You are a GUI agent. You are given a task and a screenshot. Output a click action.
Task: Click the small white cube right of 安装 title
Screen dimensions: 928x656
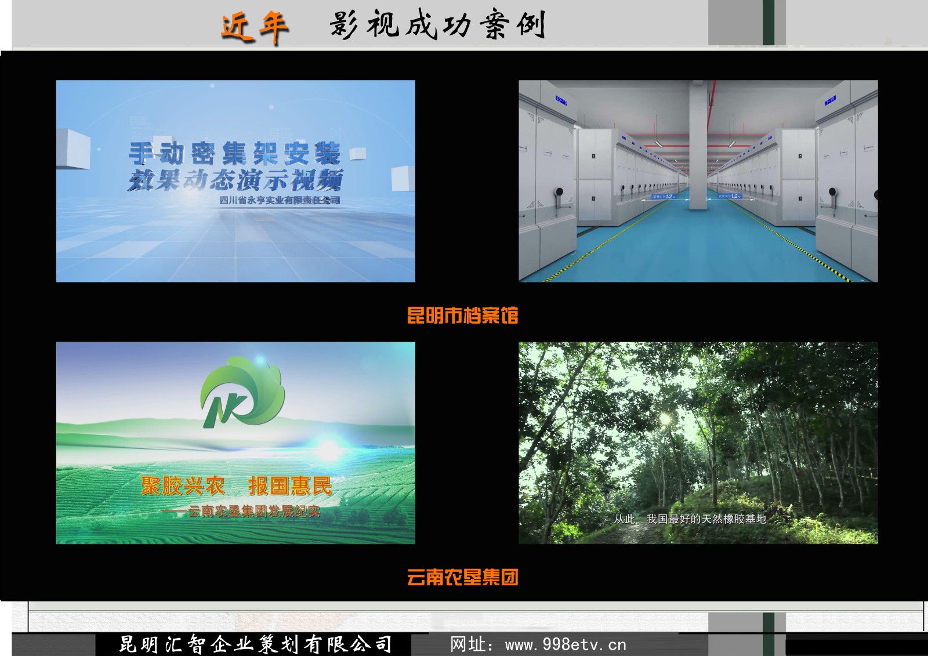point(357,153)
